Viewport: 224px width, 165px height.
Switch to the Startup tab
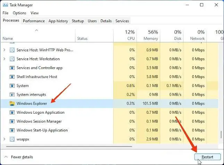[78, 21]
